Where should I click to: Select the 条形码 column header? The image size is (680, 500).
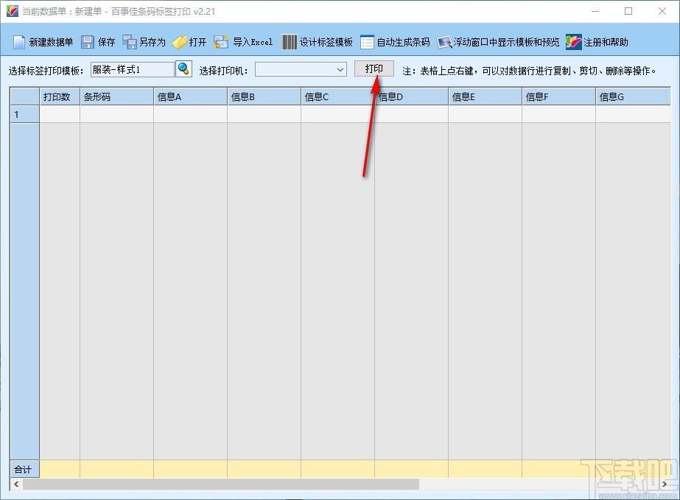coord(116,96)
